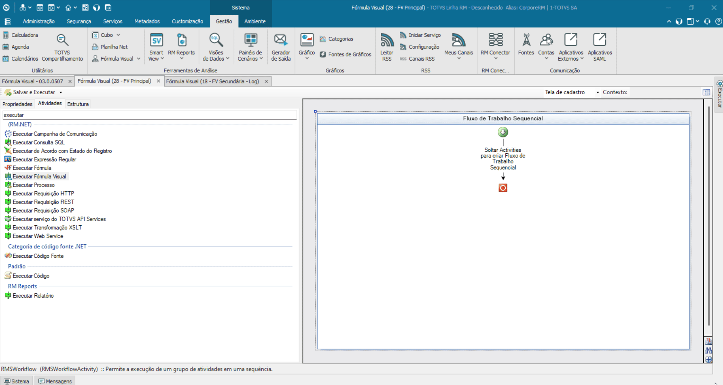Switch to Fórmula Visual - 03.0.0507 tab
723x385 pixels.
click(33, 81)
